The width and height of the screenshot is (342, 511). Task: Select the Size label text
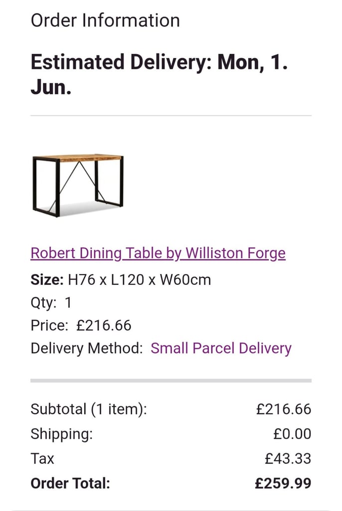(x=47, y=279)
